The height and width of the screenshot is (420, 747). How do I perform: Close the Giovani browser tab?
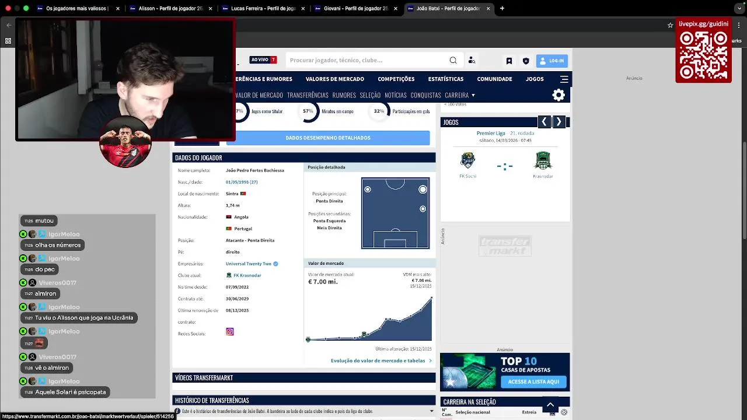pyautogui.click(x=395, y=9)
